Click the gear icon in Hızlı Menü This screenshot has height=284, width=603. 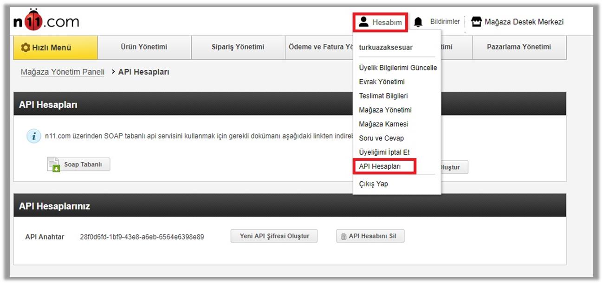click(26, 48)
